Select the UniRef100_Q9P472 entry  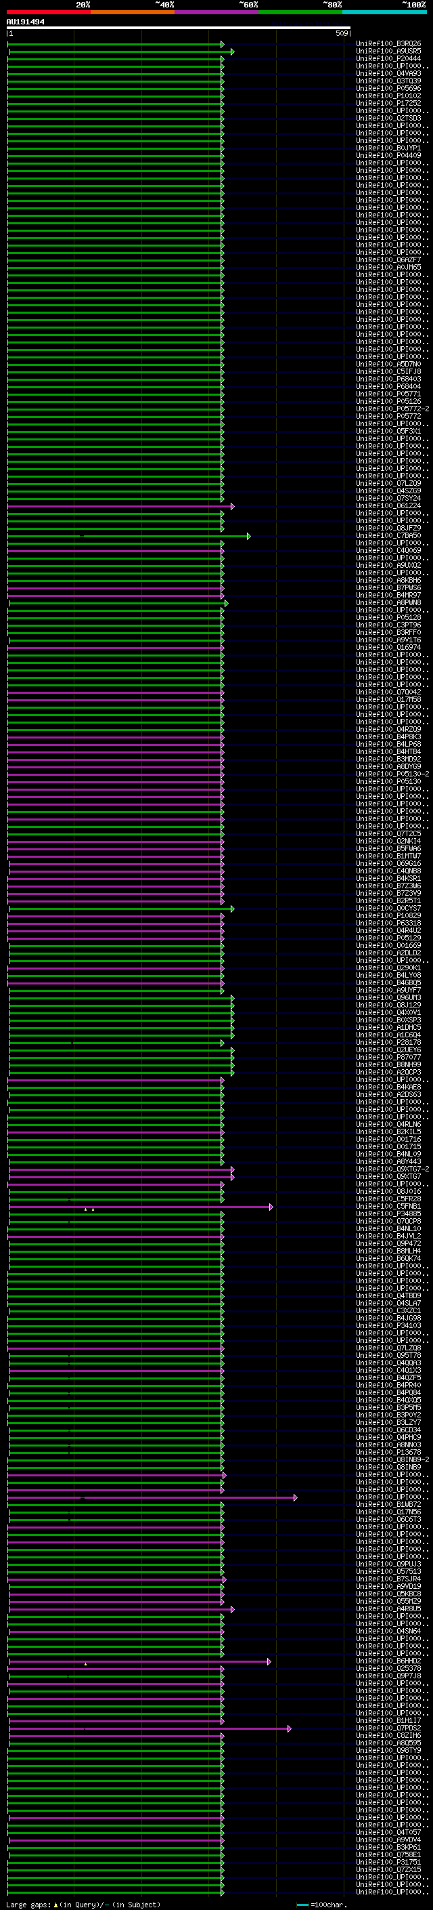pos(388,1243)
